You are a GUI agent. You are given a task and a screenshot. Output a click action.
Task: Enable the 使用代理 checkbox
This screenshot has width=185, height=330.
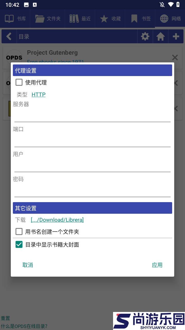click(19, 82)
